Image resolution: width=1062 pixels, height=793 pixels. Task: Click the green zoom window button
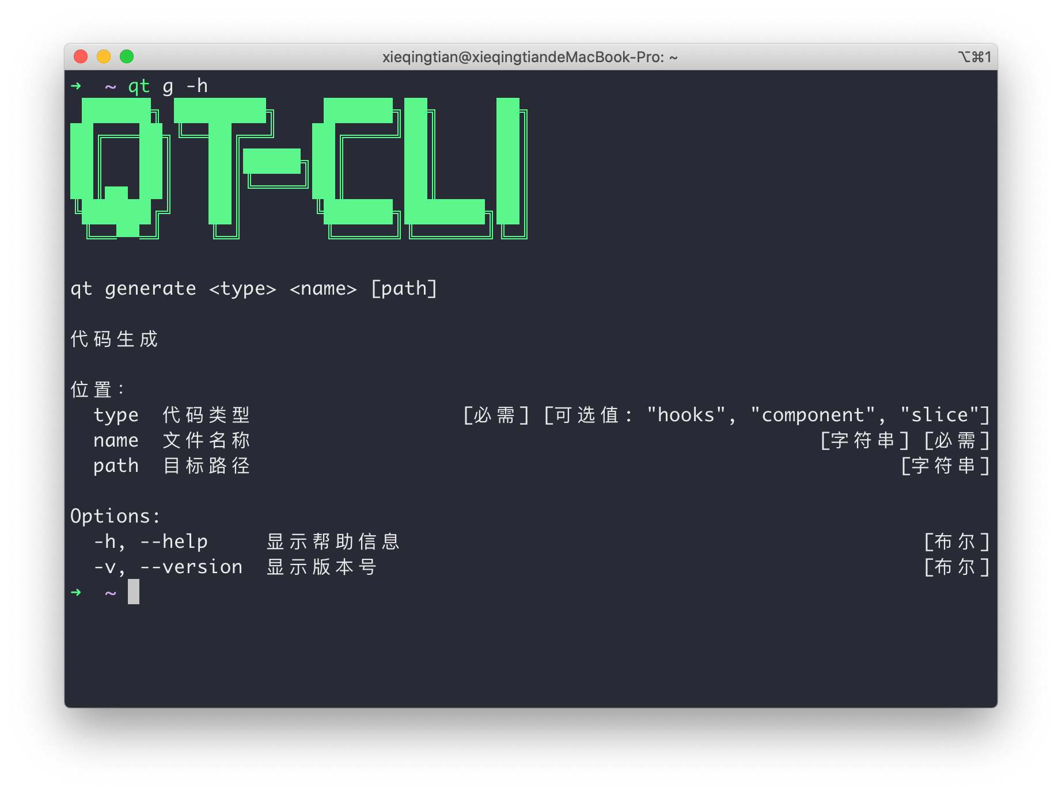127,56
